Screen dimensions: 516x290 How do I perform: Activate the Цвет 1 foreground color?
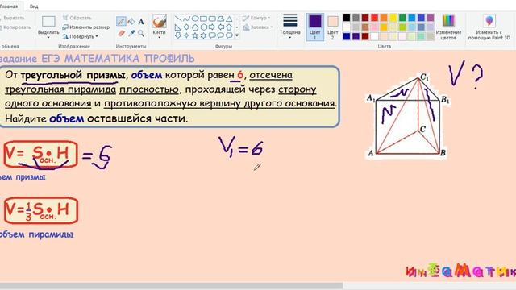tap(315, 27)
